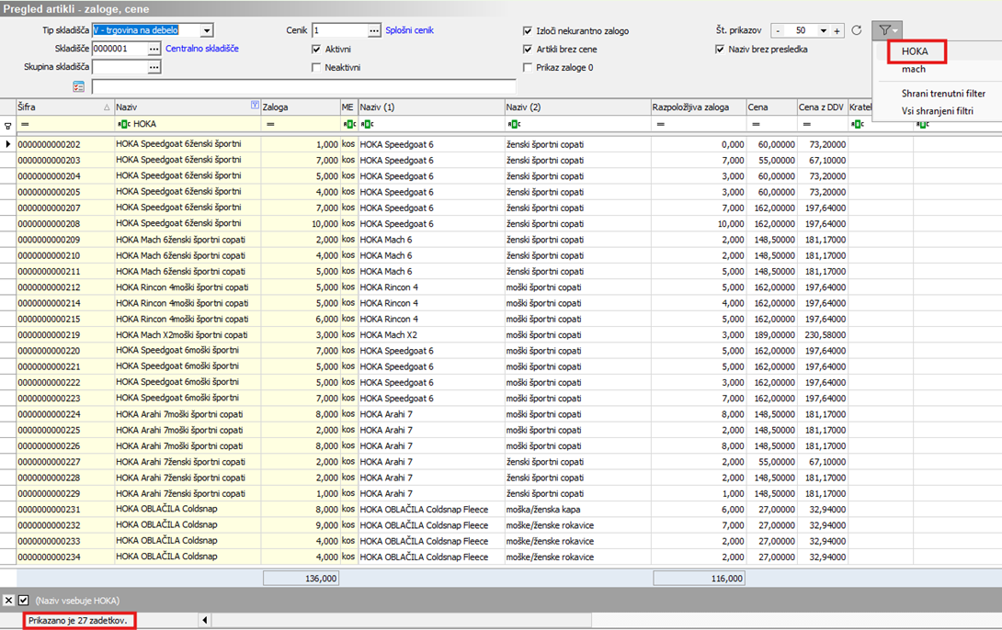
Task: Open Cenik lookup ellipsis button
Action: click(374, 30)
